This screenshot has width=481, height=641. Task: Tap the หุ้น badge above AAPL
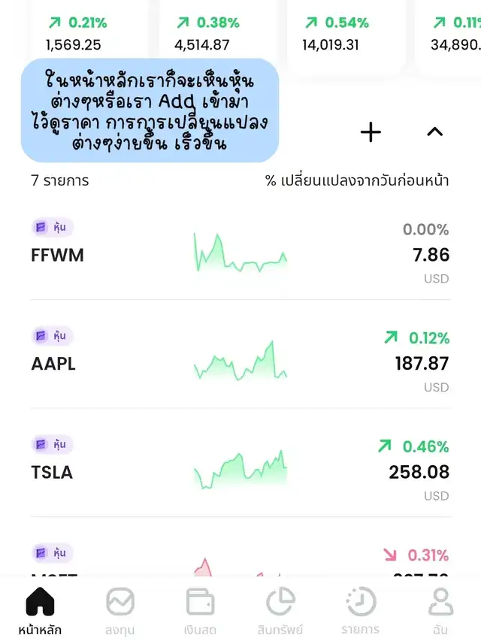(52, 336)
